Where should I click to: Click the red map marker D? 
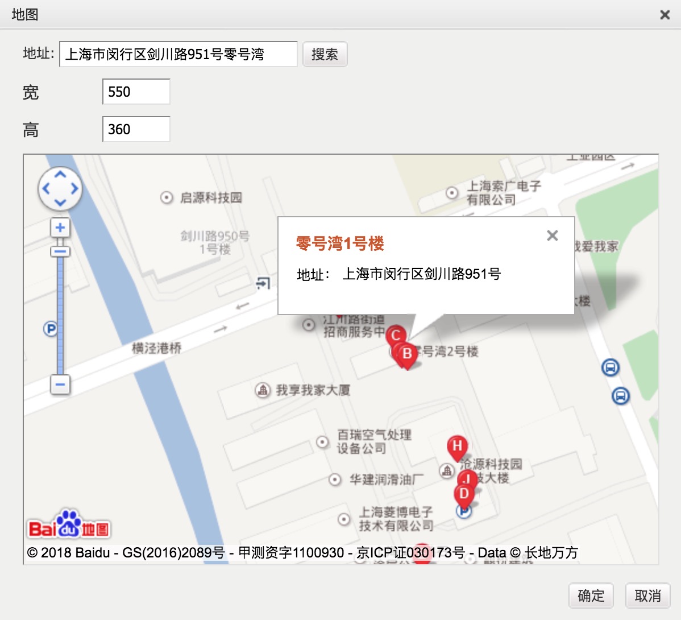[464, 494]
